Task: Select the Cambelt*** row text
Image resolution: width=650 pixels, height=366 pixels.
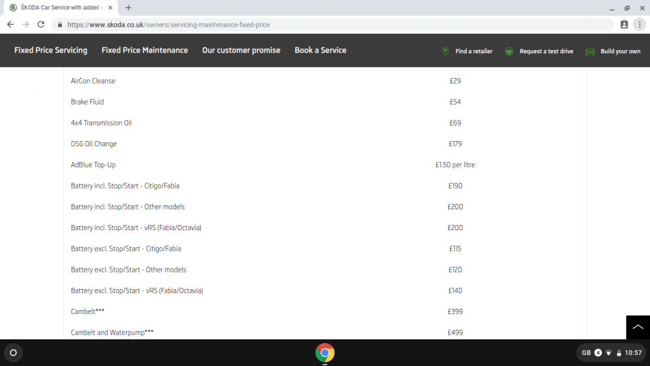Action: click(x=88, y=311)
